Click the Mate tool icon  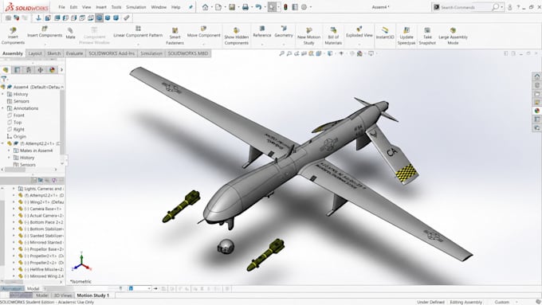click(70, 31)
